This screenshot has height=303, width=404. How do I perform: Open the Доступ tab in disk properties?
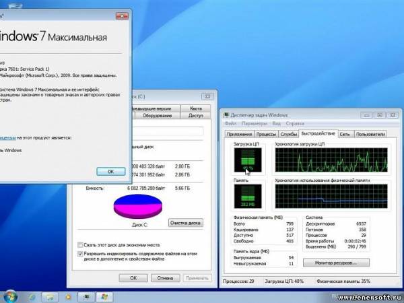tap(195, 116)
